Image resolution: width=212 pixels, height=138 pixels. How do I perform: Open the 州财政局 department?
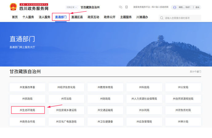(x=105, y=99)
